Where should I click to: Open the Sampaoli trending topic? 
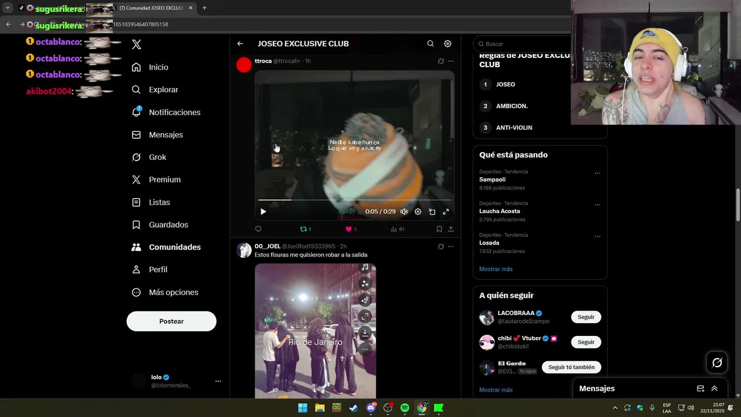point(492,180)
